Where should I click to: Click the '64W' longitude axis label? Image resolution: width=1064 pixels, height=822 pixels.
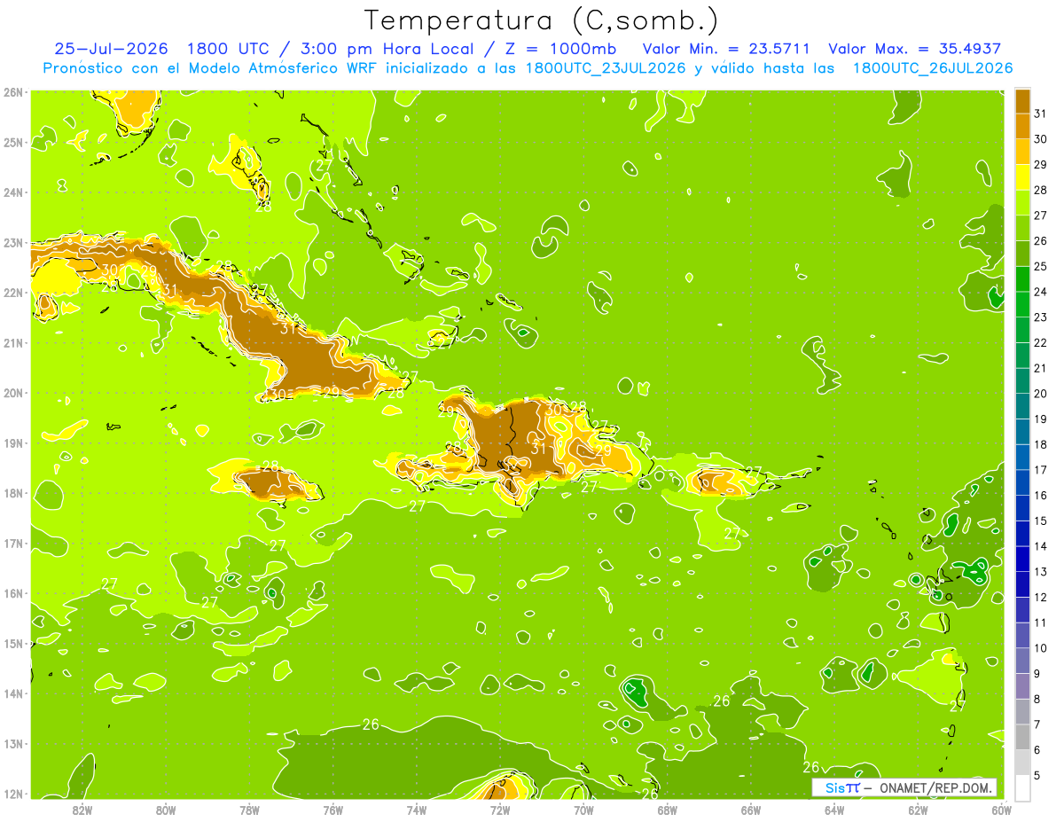point(834,810)
